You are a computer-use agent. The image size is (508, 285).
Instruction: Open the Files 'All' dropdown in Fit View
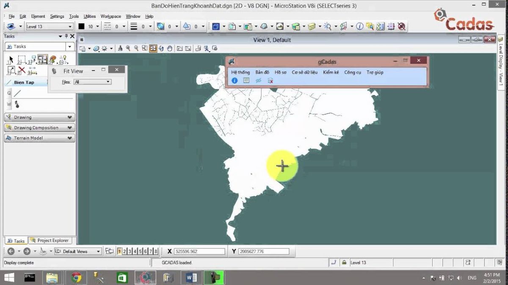coord(108,82)
